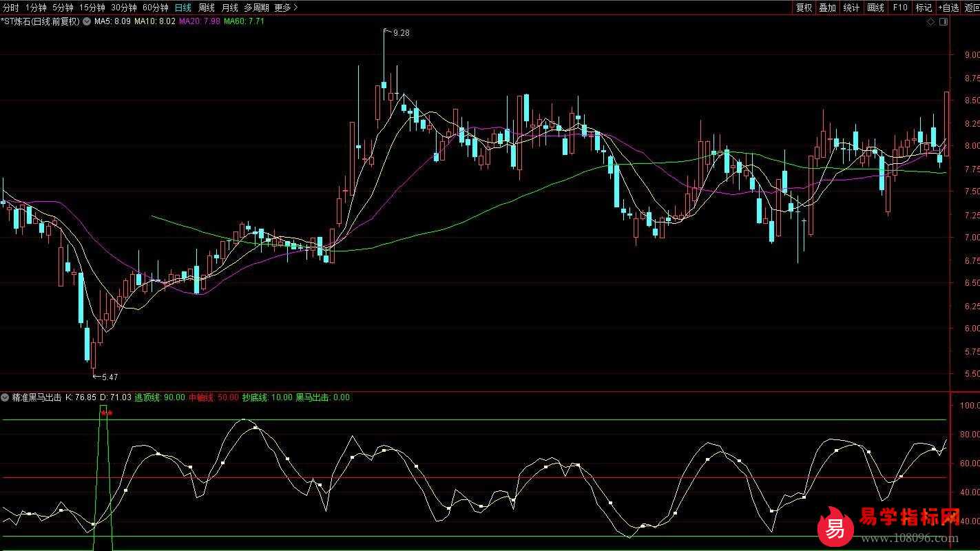Click the 黑马出击: 0.00 label
Screen dimensions: 980x551
pyautogui.click(x=322, y=397)
